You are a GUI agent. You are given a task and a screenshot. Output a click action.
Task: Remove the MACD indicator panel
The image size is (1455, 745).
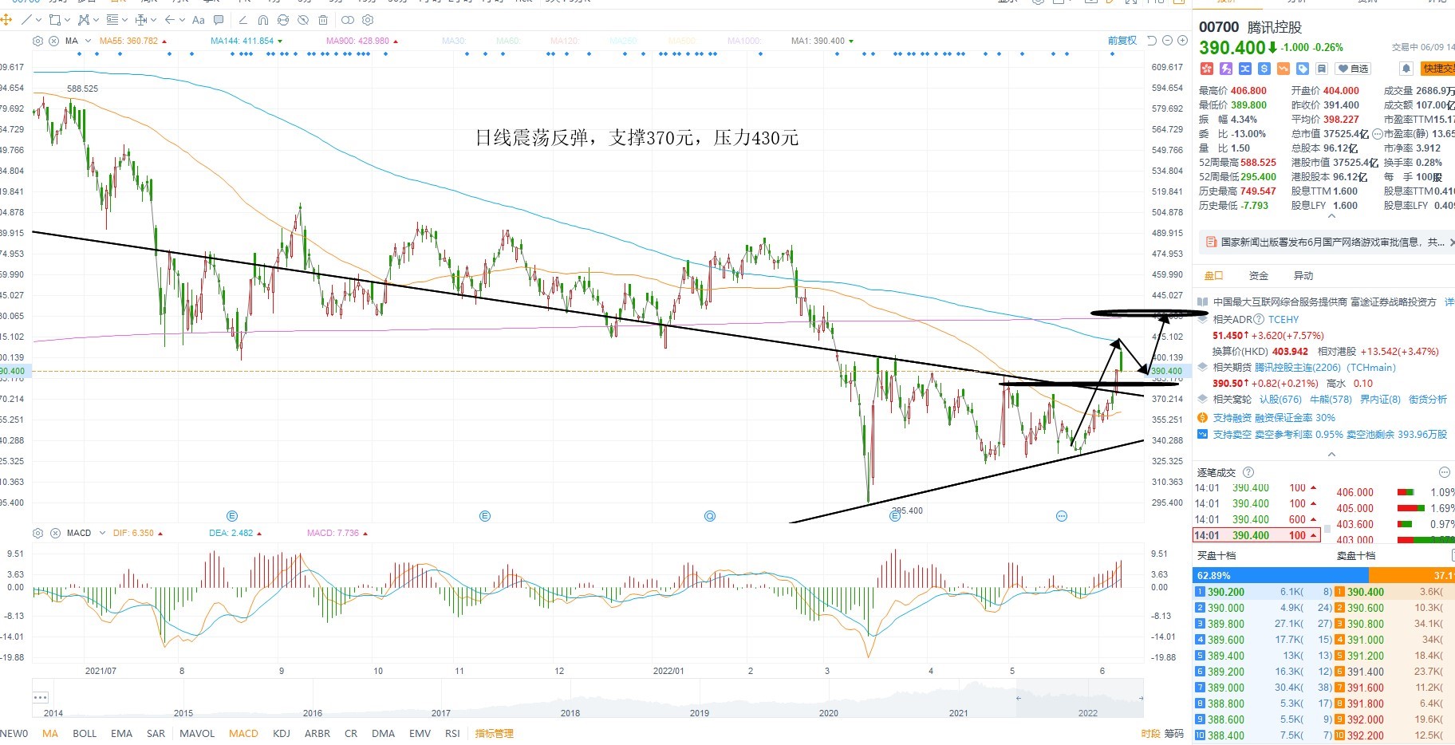[x=53, y=533]
